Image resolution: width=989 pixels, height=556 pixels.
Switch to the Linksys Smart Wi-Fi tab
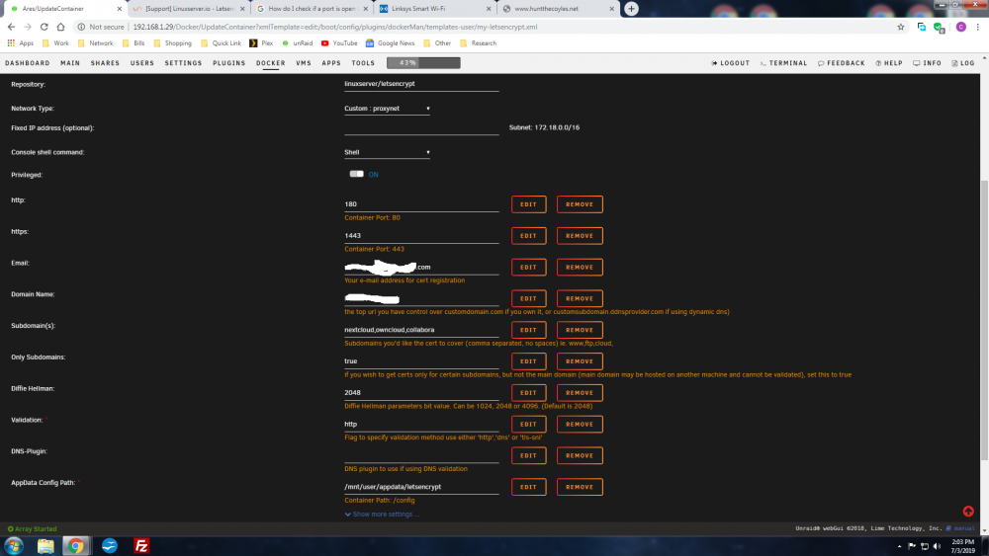[435, 9]
